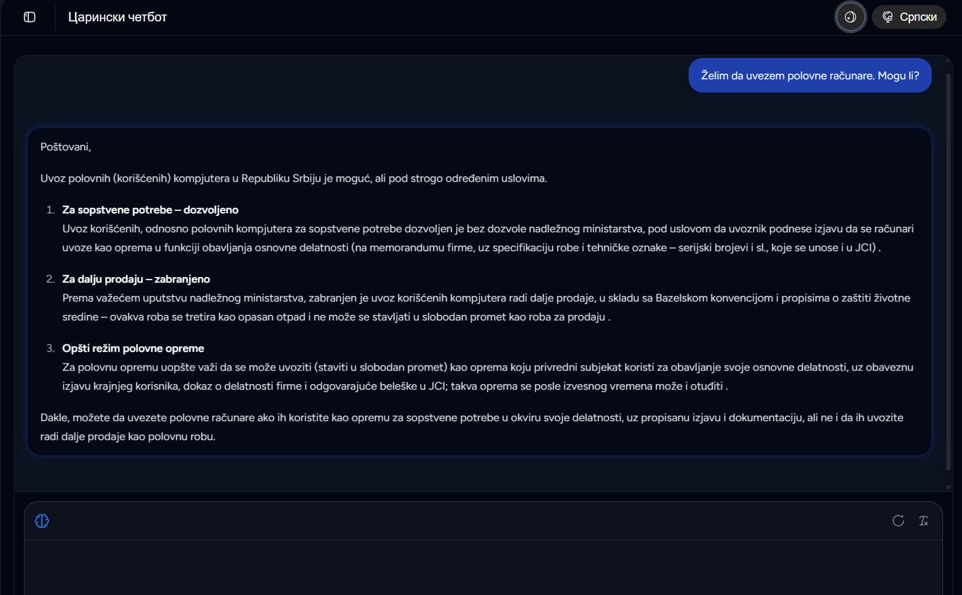The width and height of the screenshot is (962, 595).
Task: Focus the message input text area
Action: pyautogui.click(x=483, y=567)
